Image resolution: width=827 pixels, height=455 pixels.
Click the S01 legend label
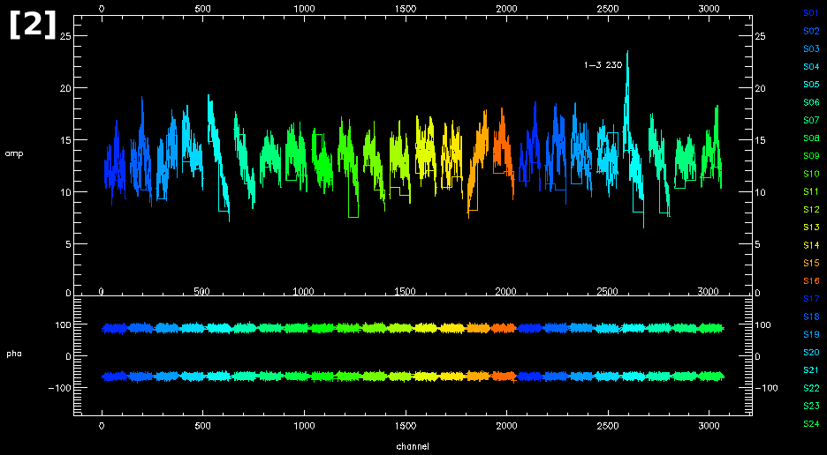point(811,13)
